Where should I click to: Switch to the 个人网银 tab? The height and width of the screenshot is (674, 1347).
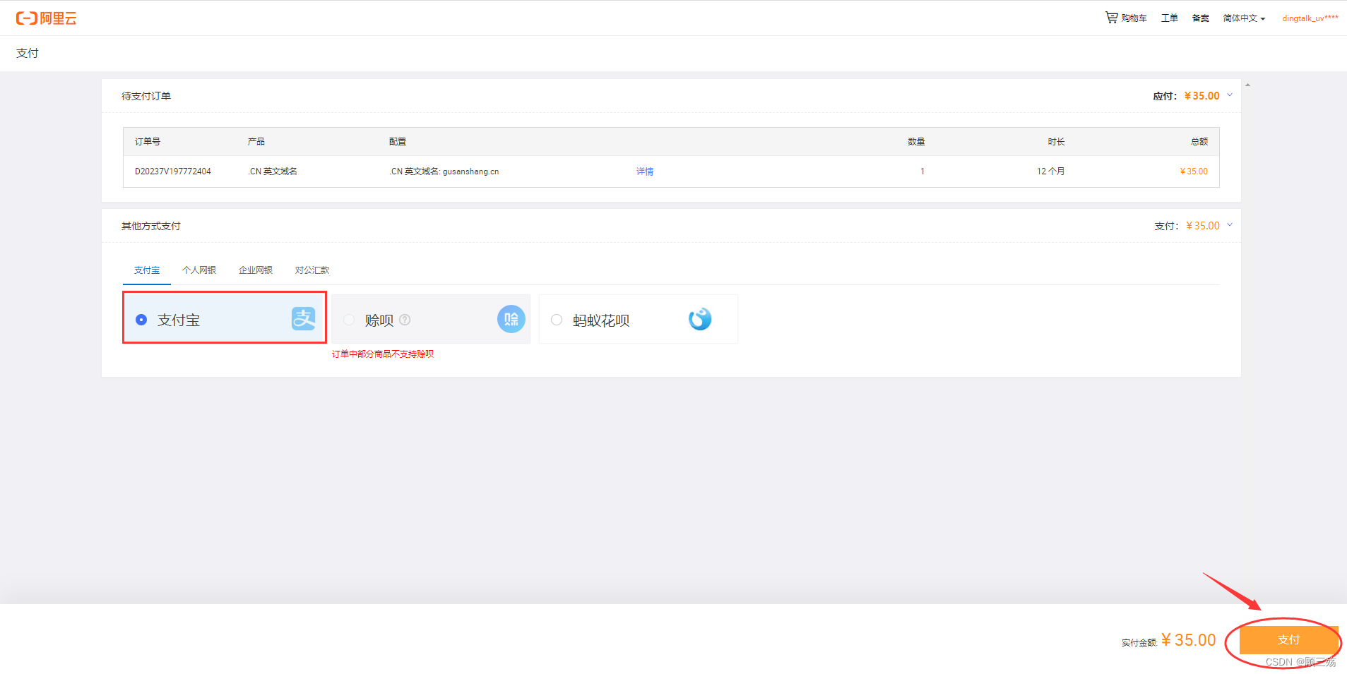click(199, 270)
